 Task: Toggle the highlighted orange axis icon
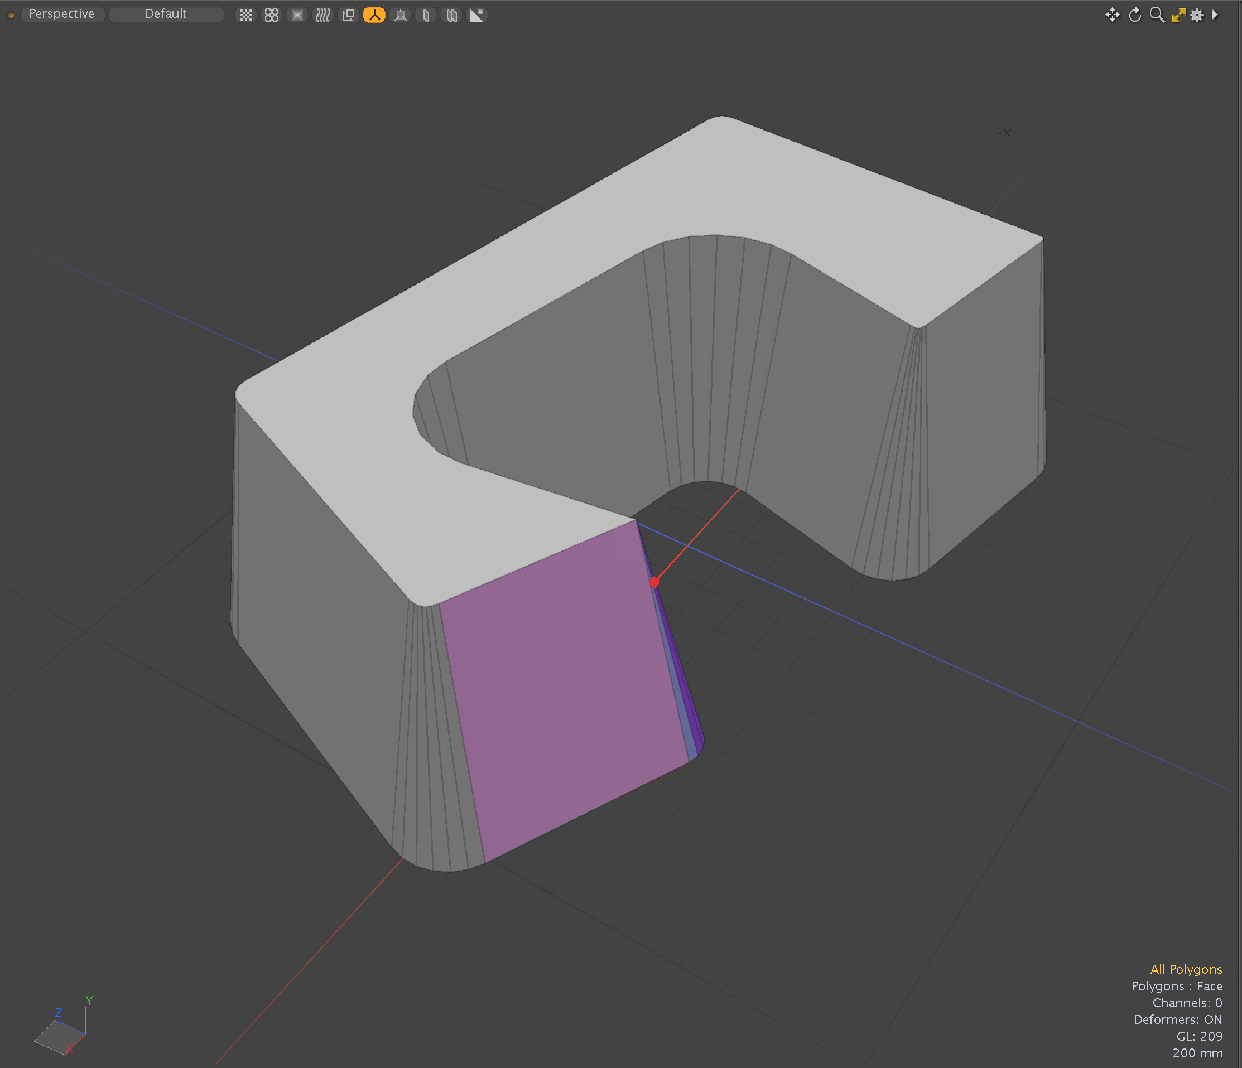click(x=374, y=15)
